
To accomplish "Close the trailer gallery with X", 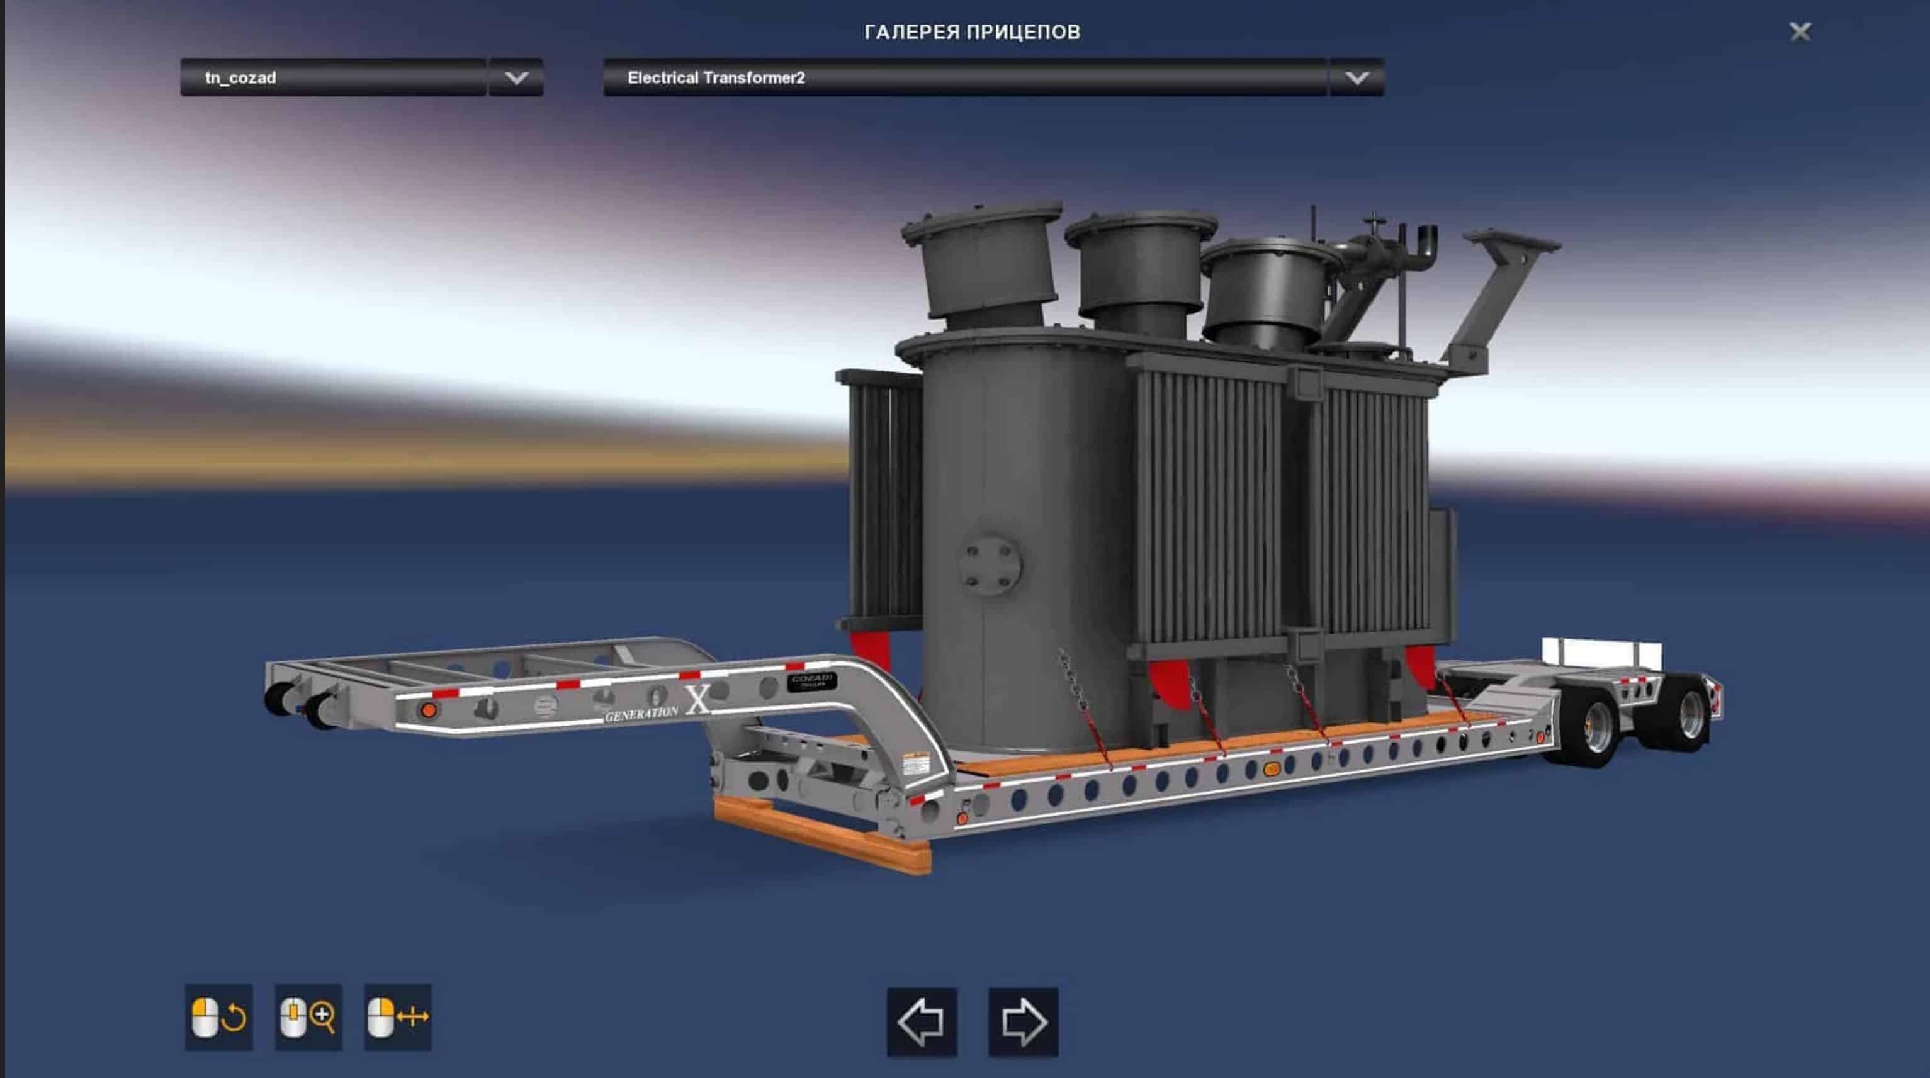I will click(1800, 31).
